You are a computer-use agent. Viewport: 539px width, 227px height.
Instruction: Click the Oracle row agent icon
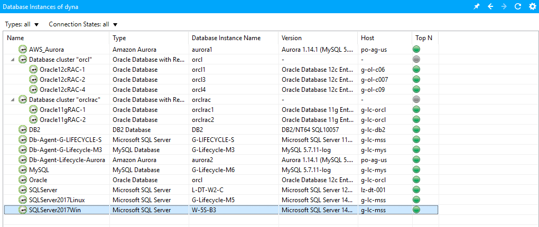point(23,179)
